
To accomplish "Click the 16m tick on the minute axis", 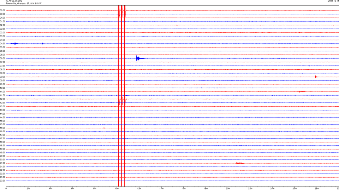I will [184, 189].
